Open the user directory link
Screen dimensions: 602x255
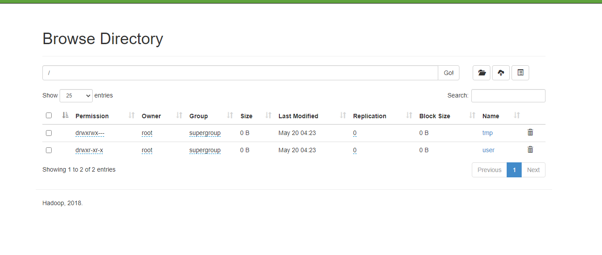pos(488,150)
